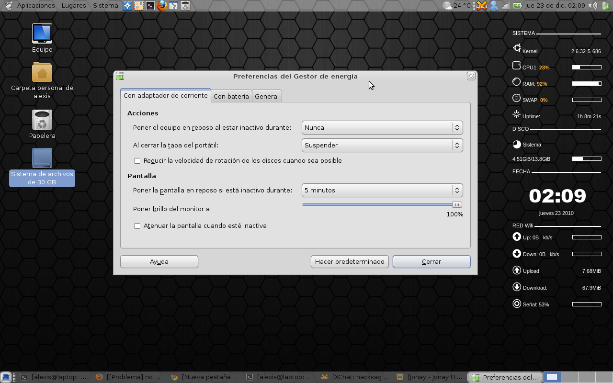Viewport: 613px width, 383px height.
Task: Switch to first alexis@laptop terminal taskbar entry
Action: coord(53,377)
